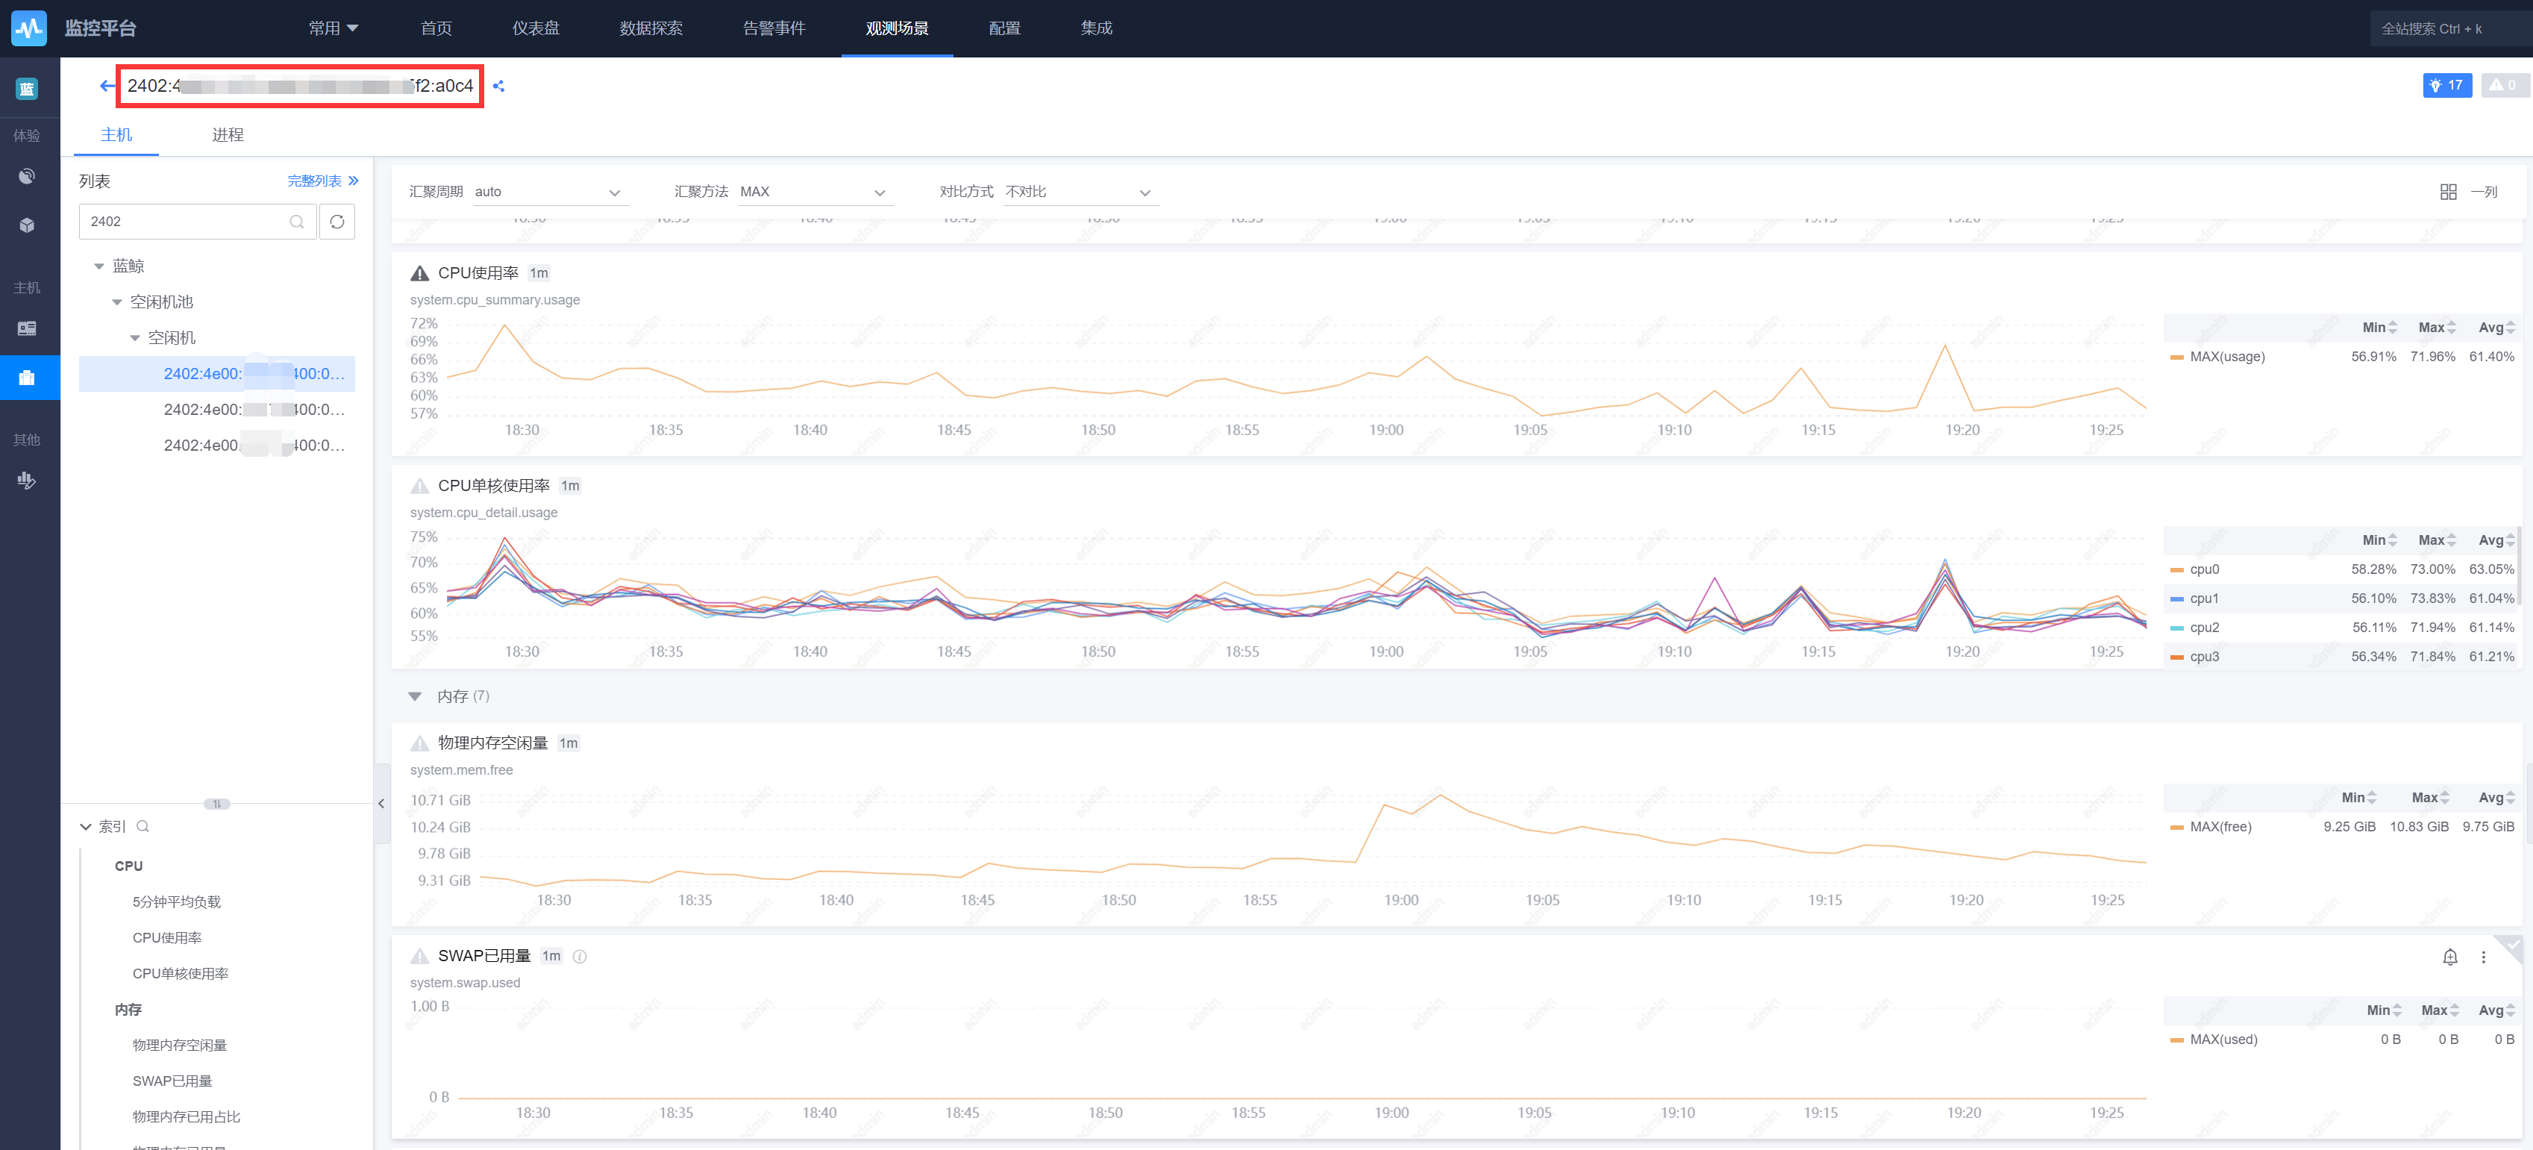The image size is (2533, 1150).
Task: Open 告警事件 in top navigation
Action: click(774, 28)
